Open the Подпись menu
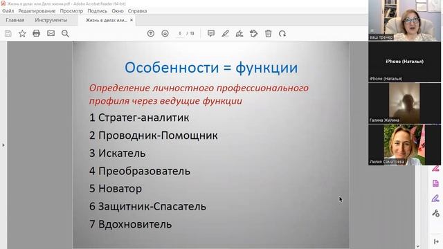The width and height of the screenshot is (443, 249). (97, 11)
